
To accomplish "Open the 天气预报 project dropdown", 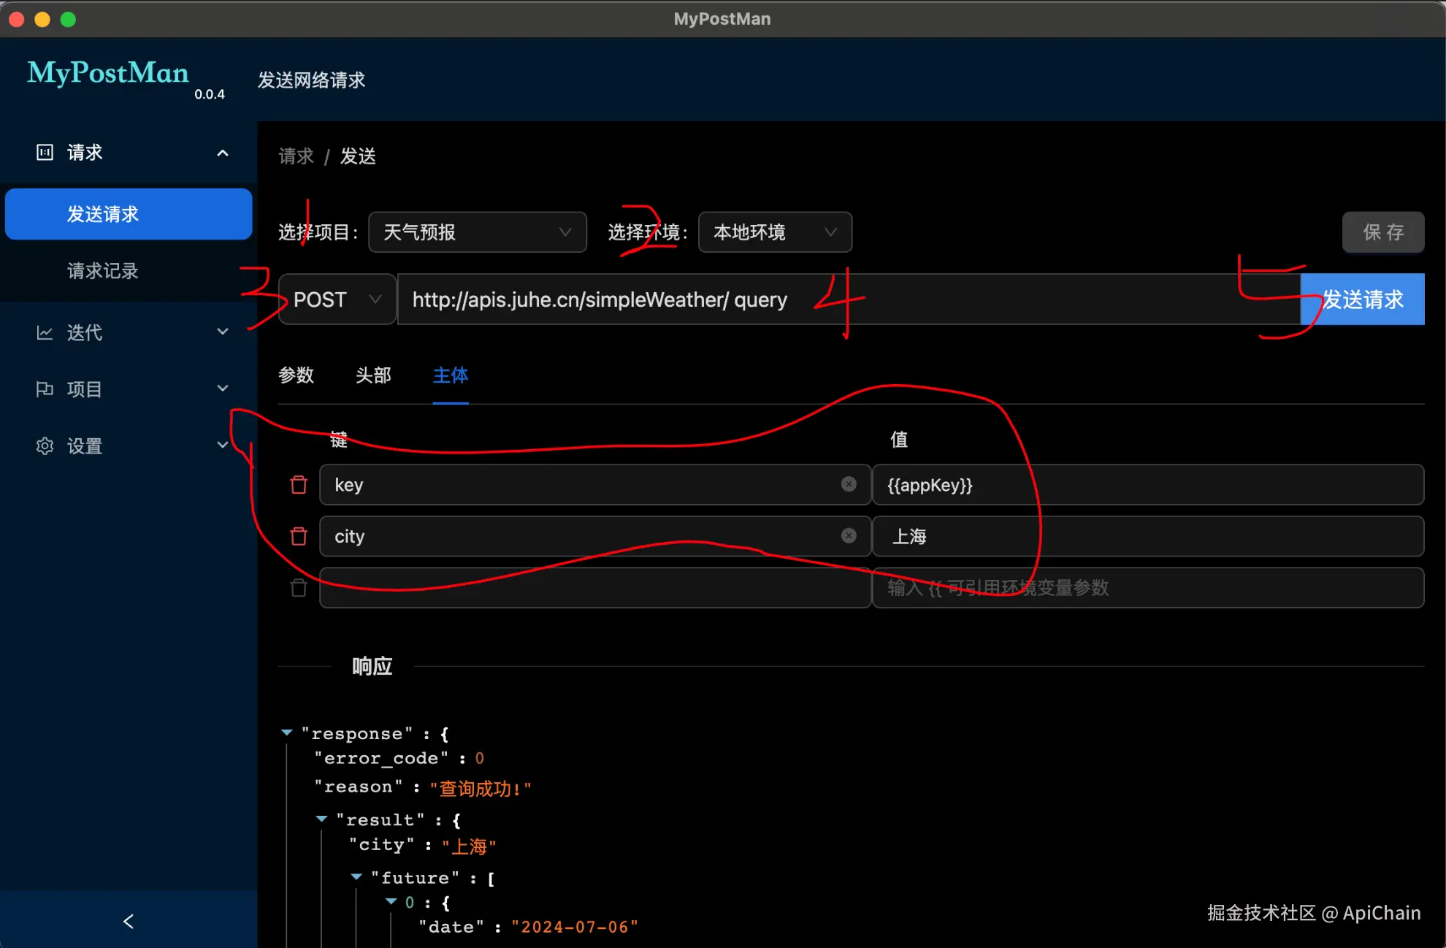I will tap(477, 232).
